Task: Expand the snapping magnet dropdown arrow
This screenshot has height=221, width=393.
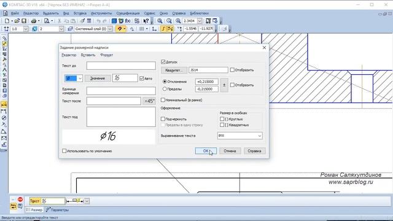Action: [124, 29]
